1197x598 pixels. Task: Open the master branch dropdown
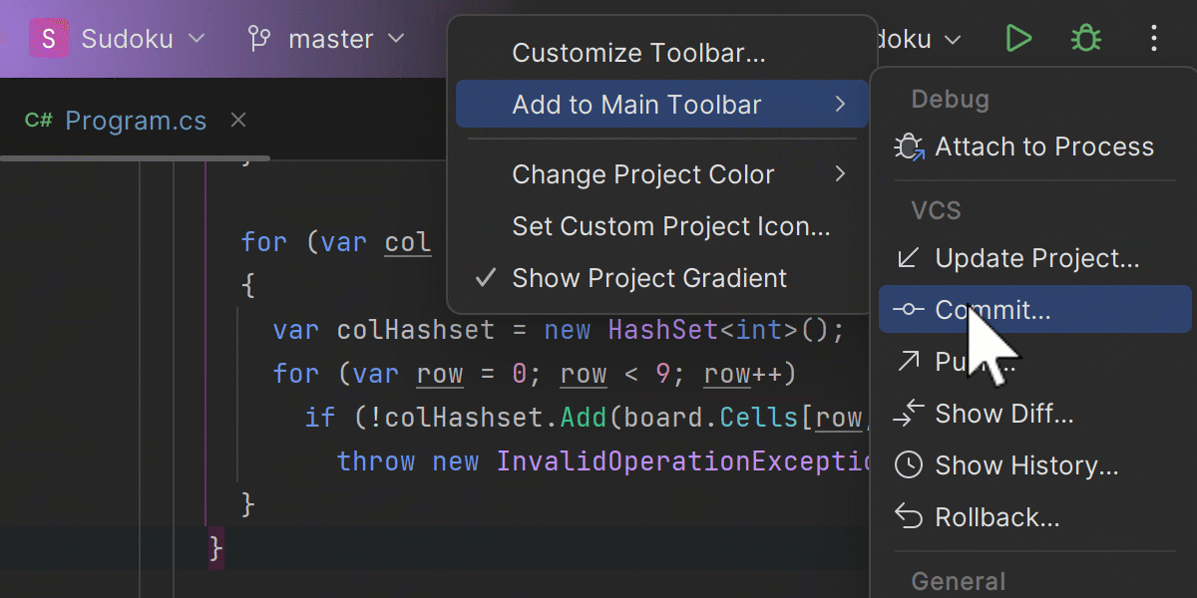point(396,39)
